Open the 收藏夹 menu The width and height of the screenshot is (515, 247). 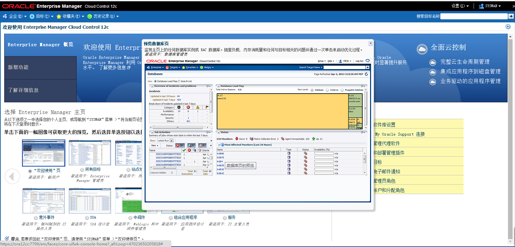(x=70, y=16)
